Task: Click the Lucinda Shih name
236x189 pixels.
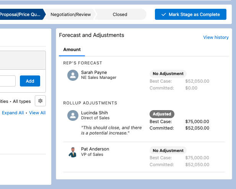Action: tap(94, 113)
